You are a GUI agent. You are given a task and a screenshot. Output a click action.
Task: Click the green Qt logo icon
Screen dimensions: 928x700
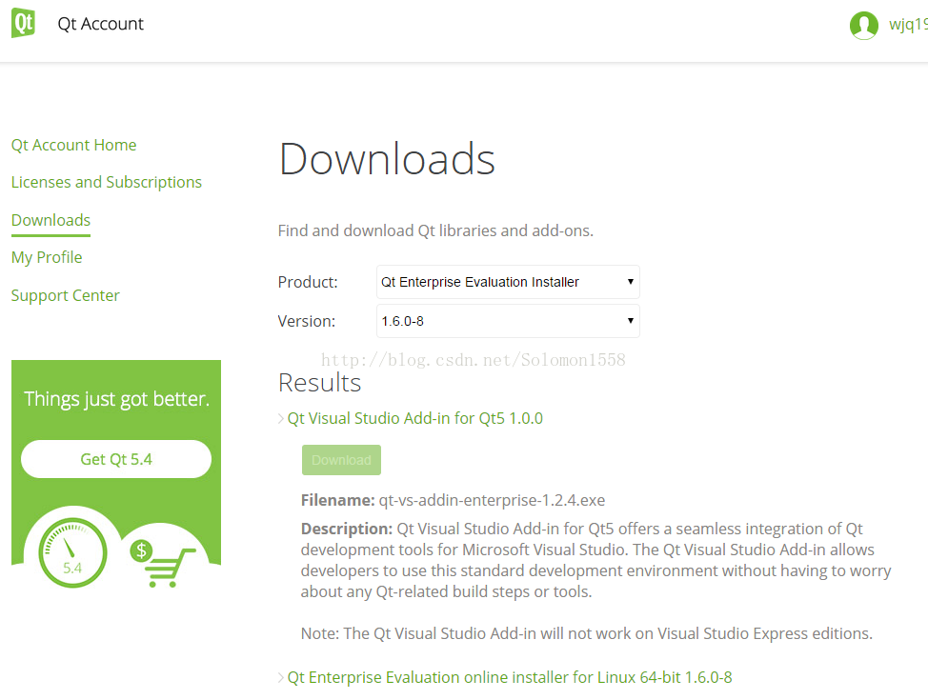[x=23, y=23]
